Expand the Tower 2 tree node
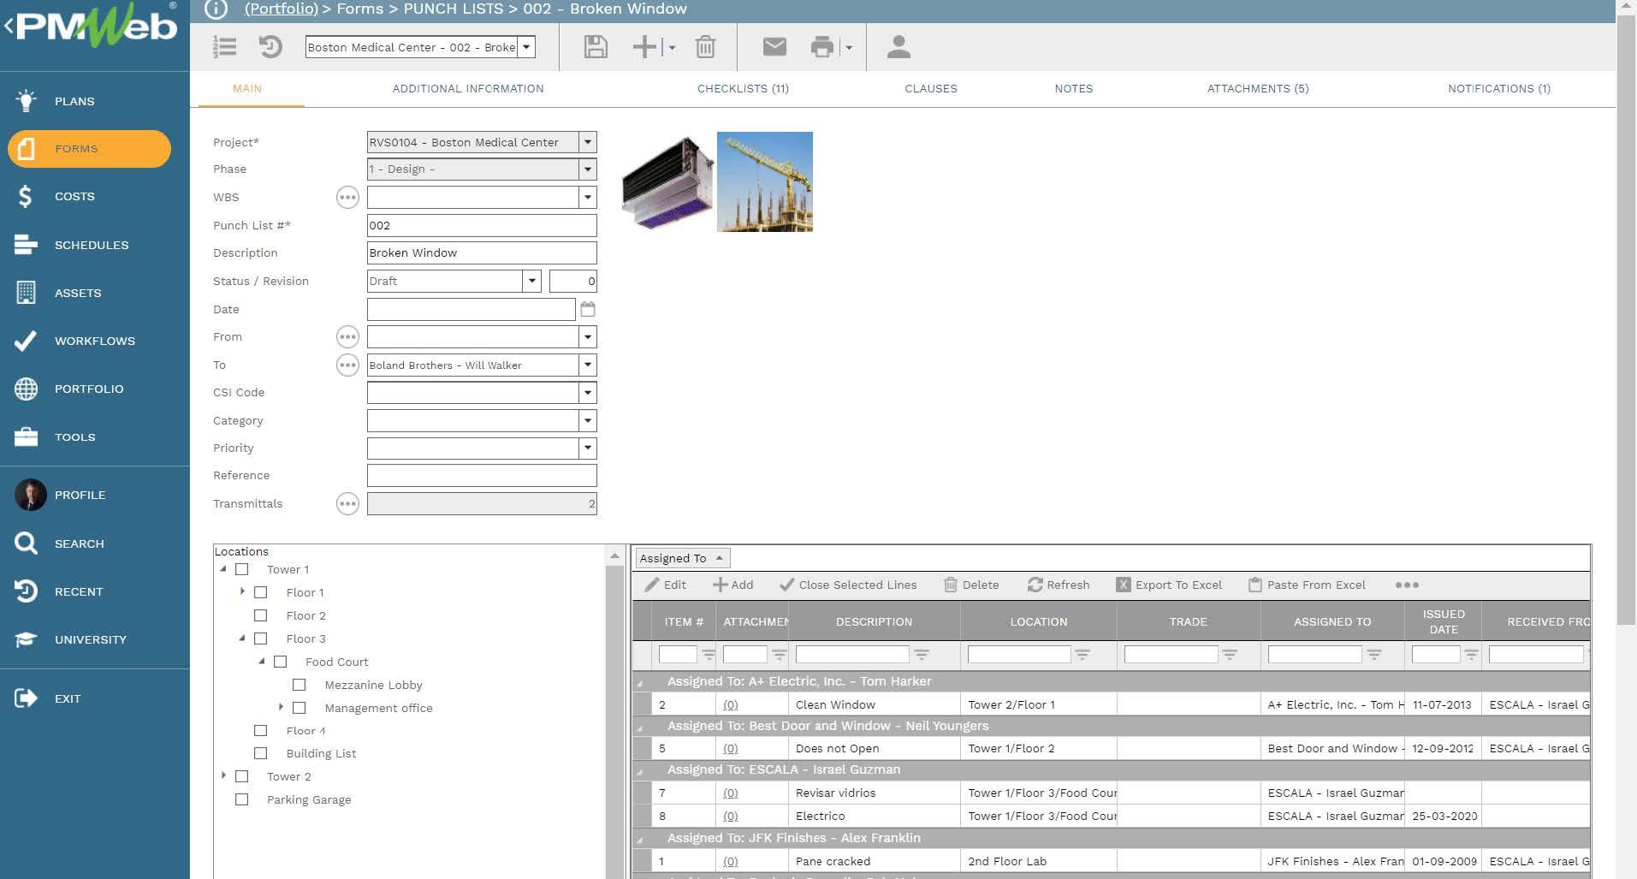The height and width of the screenshot is (879, 1637). tap(224, 775)
